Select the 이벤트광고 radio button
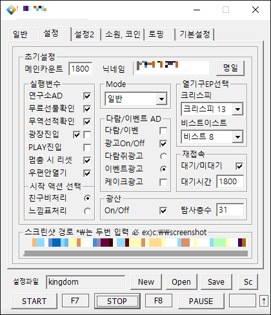 click(163, 169)
